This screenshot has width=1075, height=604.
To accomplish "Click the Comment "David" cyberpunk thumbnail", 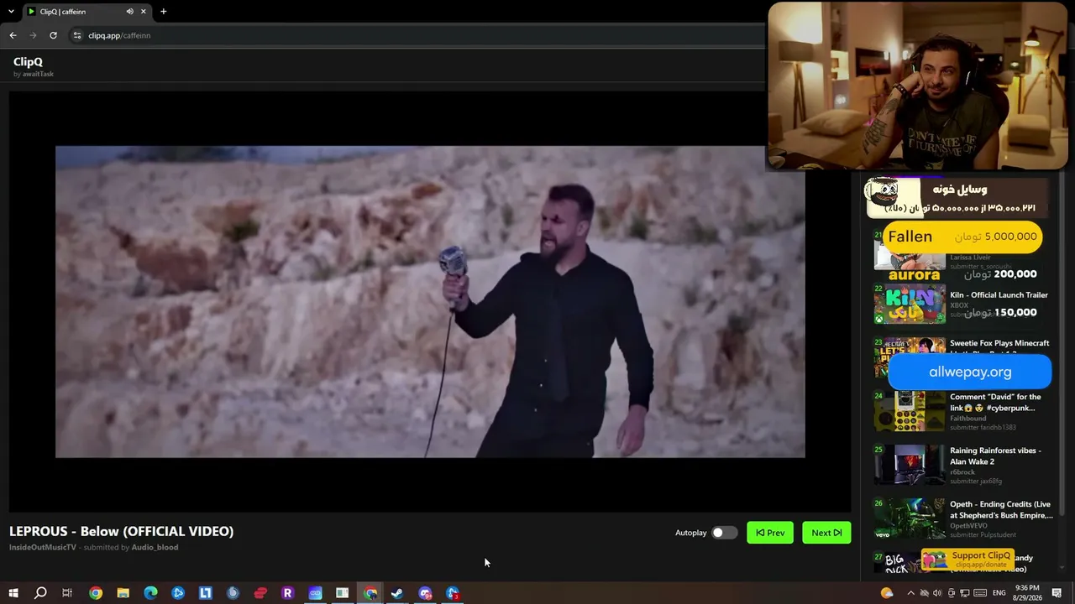I will tap(910, 411).
